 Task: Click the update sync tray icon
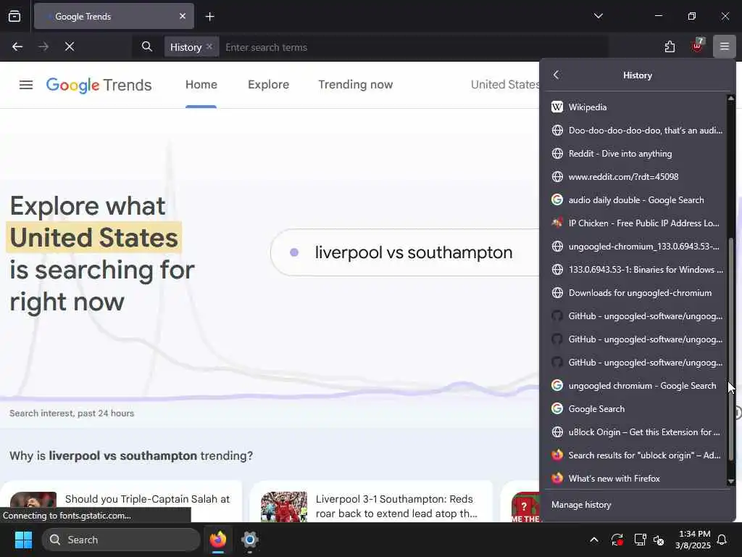[617, 540]
